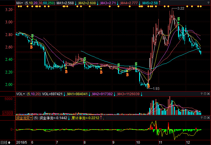The height and width of the screenshot is (145, 211).
Task: Select the MA1=2.568 line label
Action: (65, 3)
